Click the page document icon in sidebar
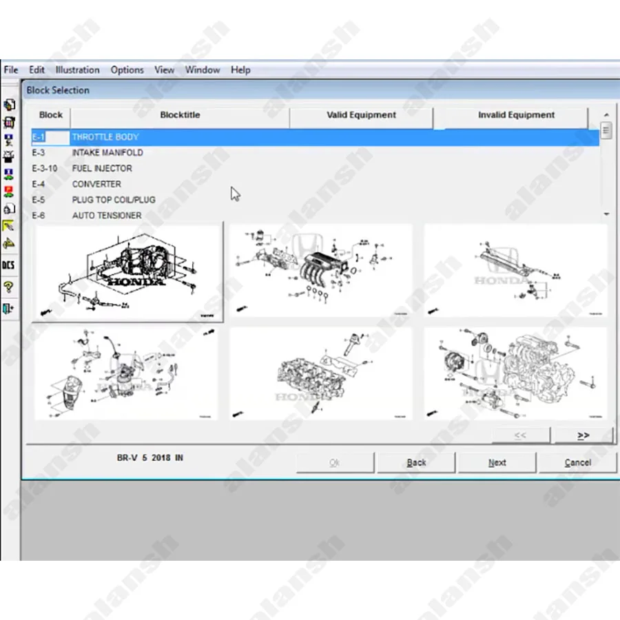Screen dimensions: 620x620 [9, 208]
